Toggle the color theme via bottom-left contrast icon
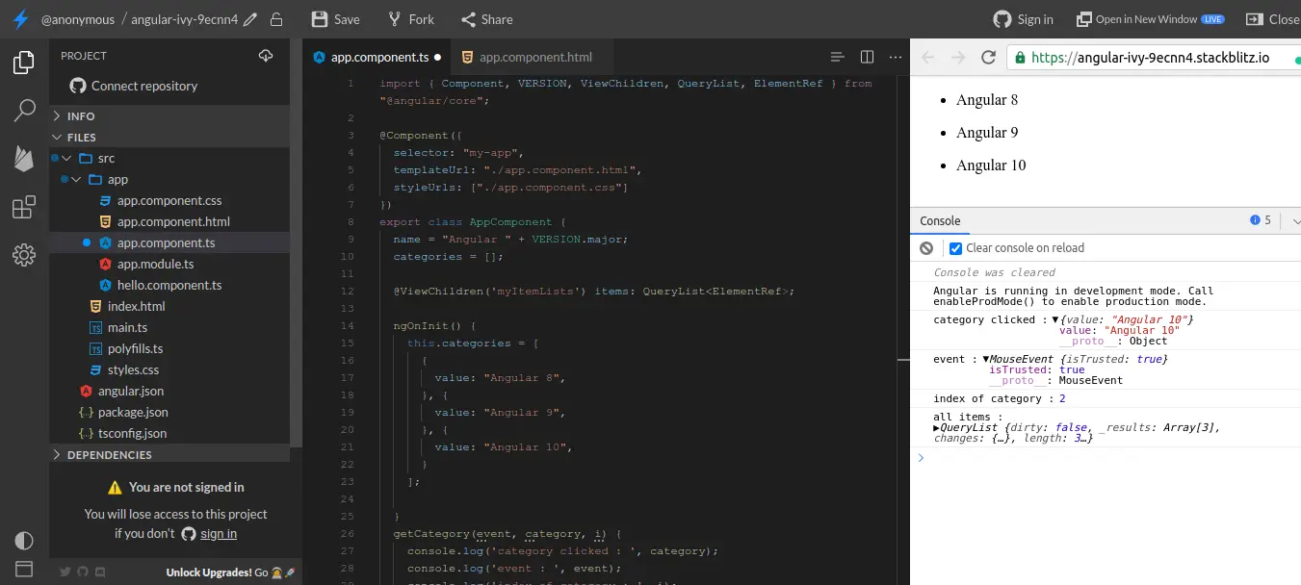This screenshot has width=1301, height=585. coord(24,541)
